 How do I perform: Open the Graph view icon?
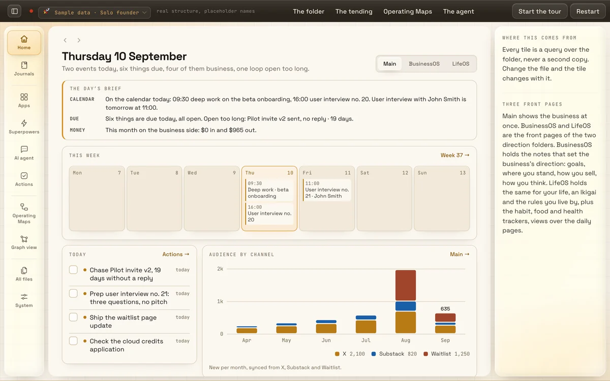point(24,243)
